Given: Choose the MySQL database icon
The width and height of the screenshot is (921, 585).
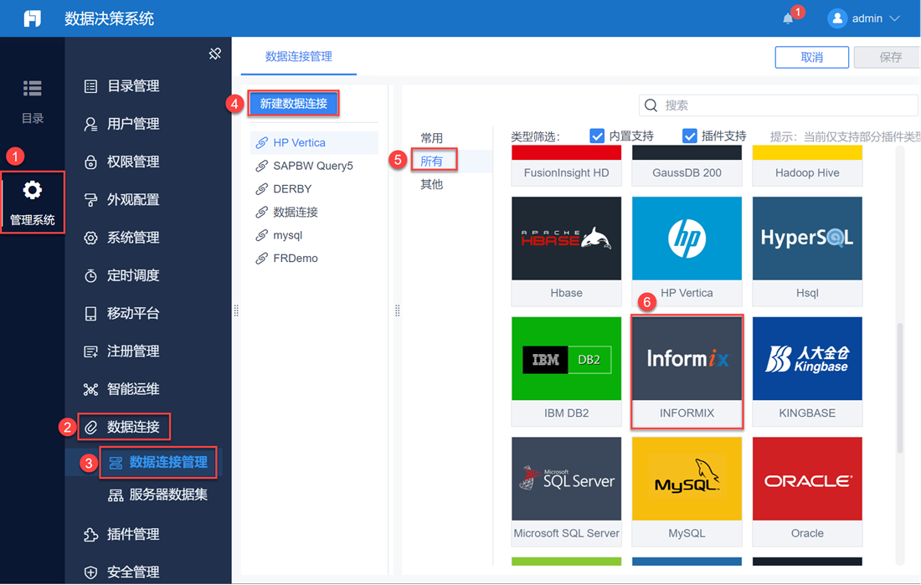Looking at the screenshot, I should 687,479.
